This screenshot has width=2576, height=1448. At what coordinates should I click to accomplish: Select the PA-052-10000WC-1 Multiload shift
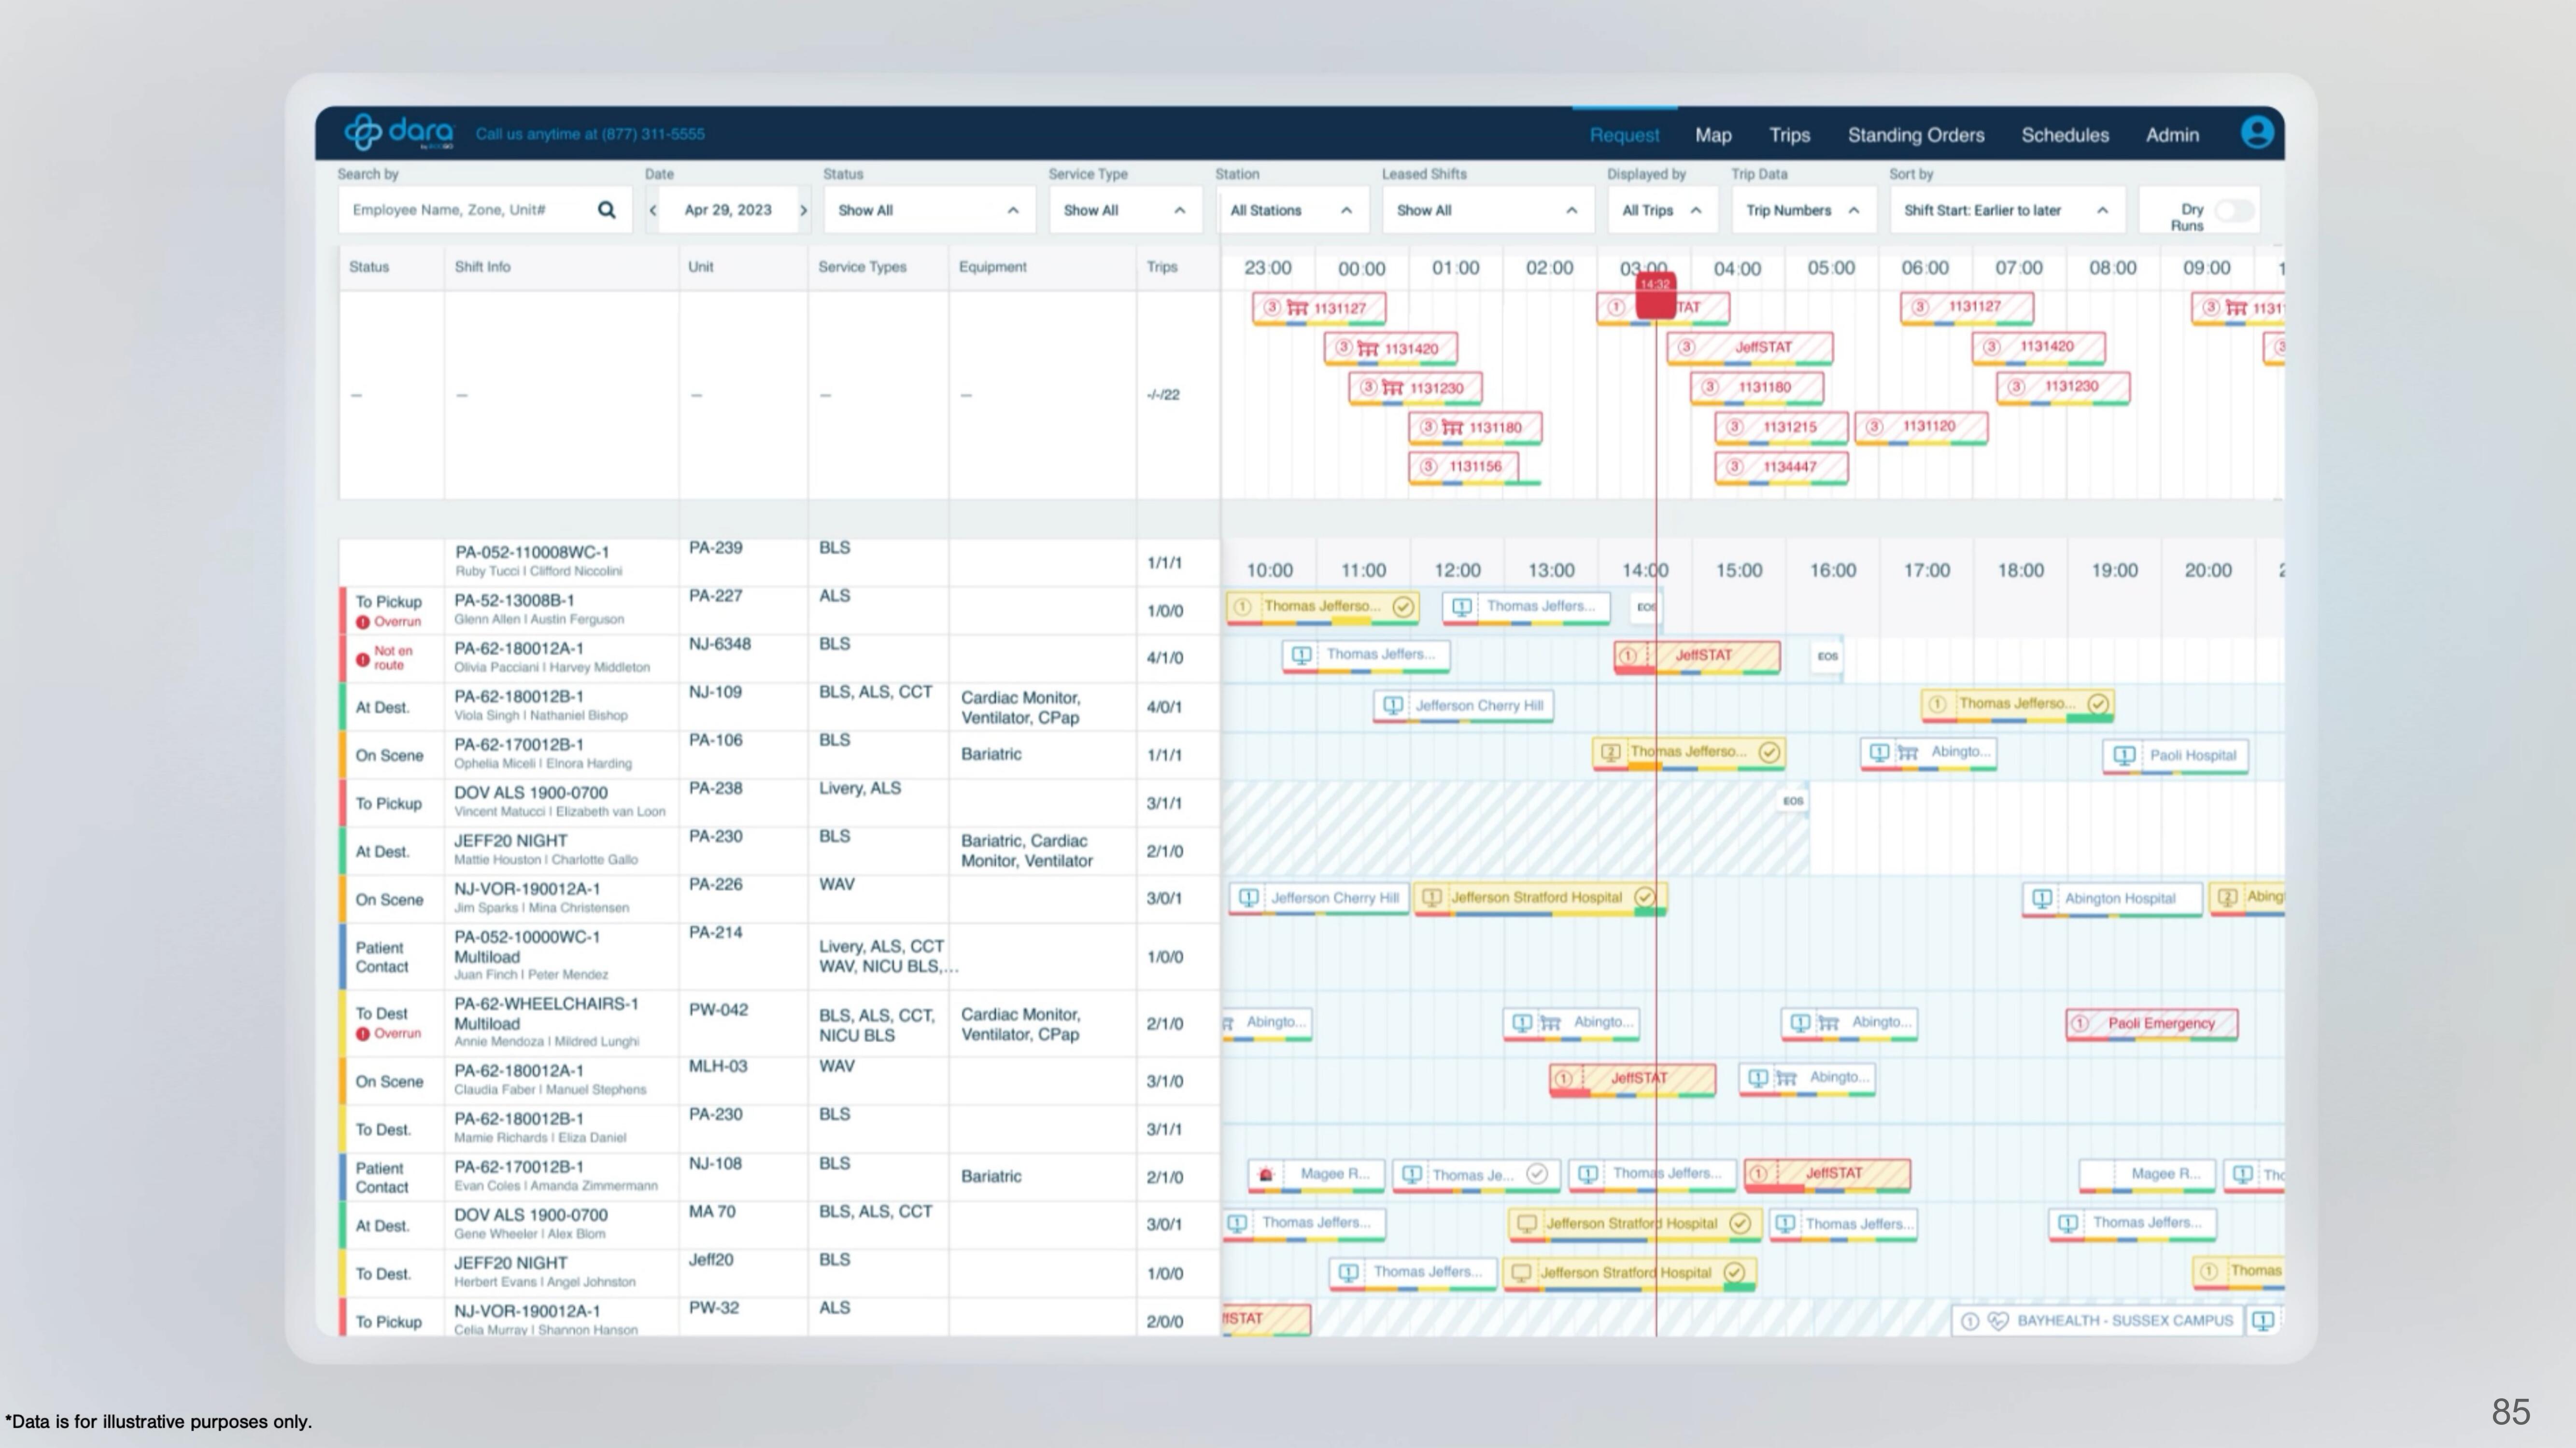(x=560, y=955)
